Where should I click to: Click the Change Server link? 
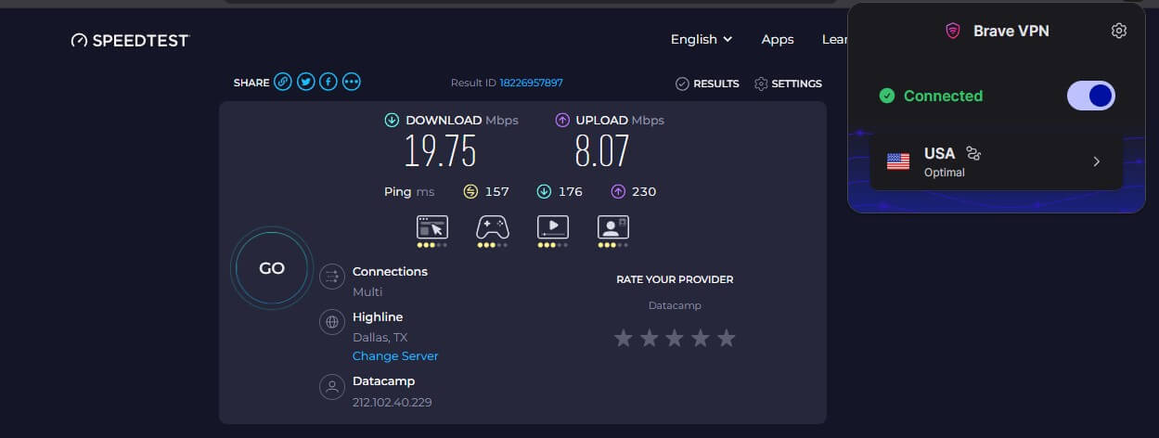[395, 356]
